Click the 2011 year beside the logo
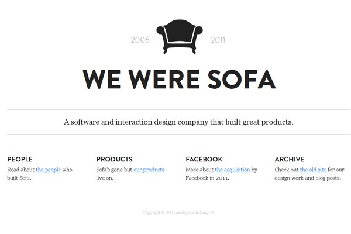The image size is (351, 234). click(218, 40)
